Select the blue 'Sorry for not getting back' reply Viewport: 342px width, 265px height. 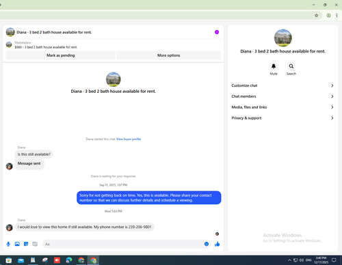point(149,197)
